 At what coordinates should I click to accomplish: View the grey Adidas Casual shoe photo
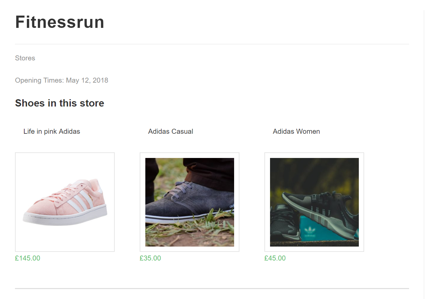(190, 202)
